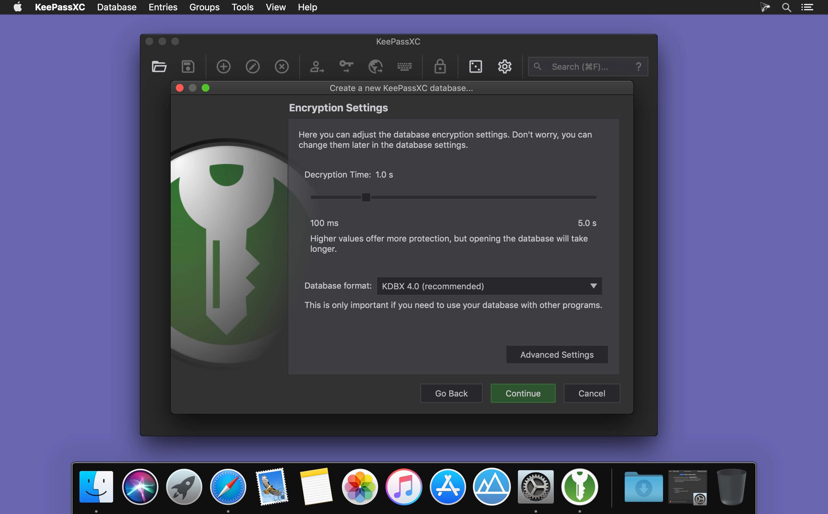828x514 pixels.
Task: Click search help question mark
Action: coord(639,67)
